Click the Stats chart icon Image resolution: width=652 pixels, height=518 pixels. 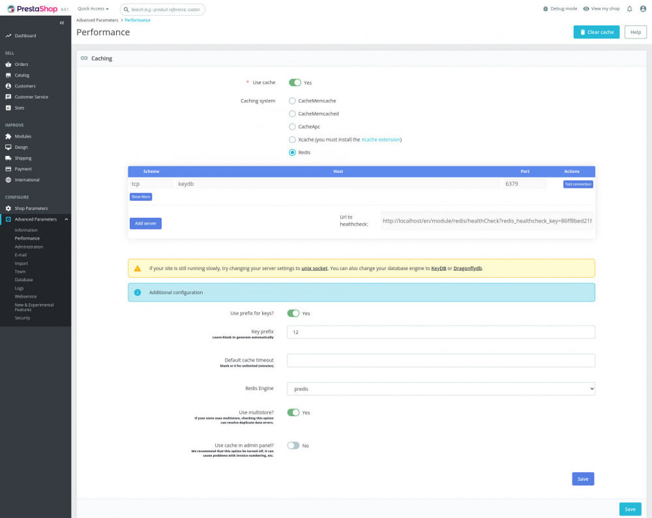8,108
